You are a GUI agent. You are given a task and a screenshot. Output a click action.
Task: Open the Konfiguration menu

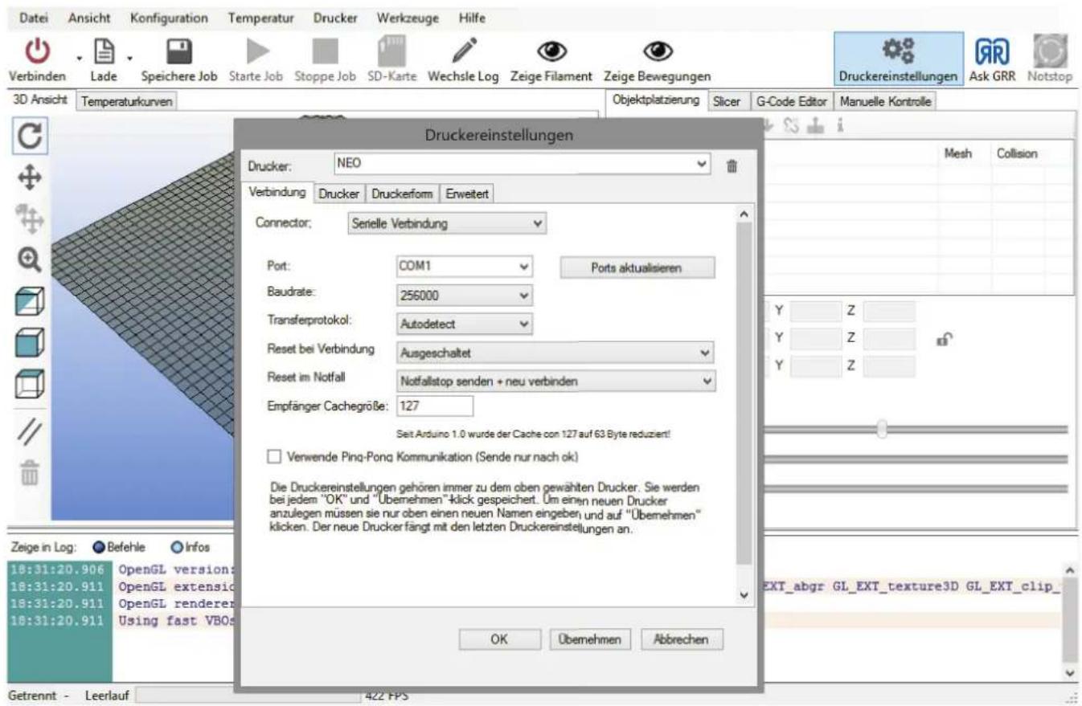click(x=168, y=17)
